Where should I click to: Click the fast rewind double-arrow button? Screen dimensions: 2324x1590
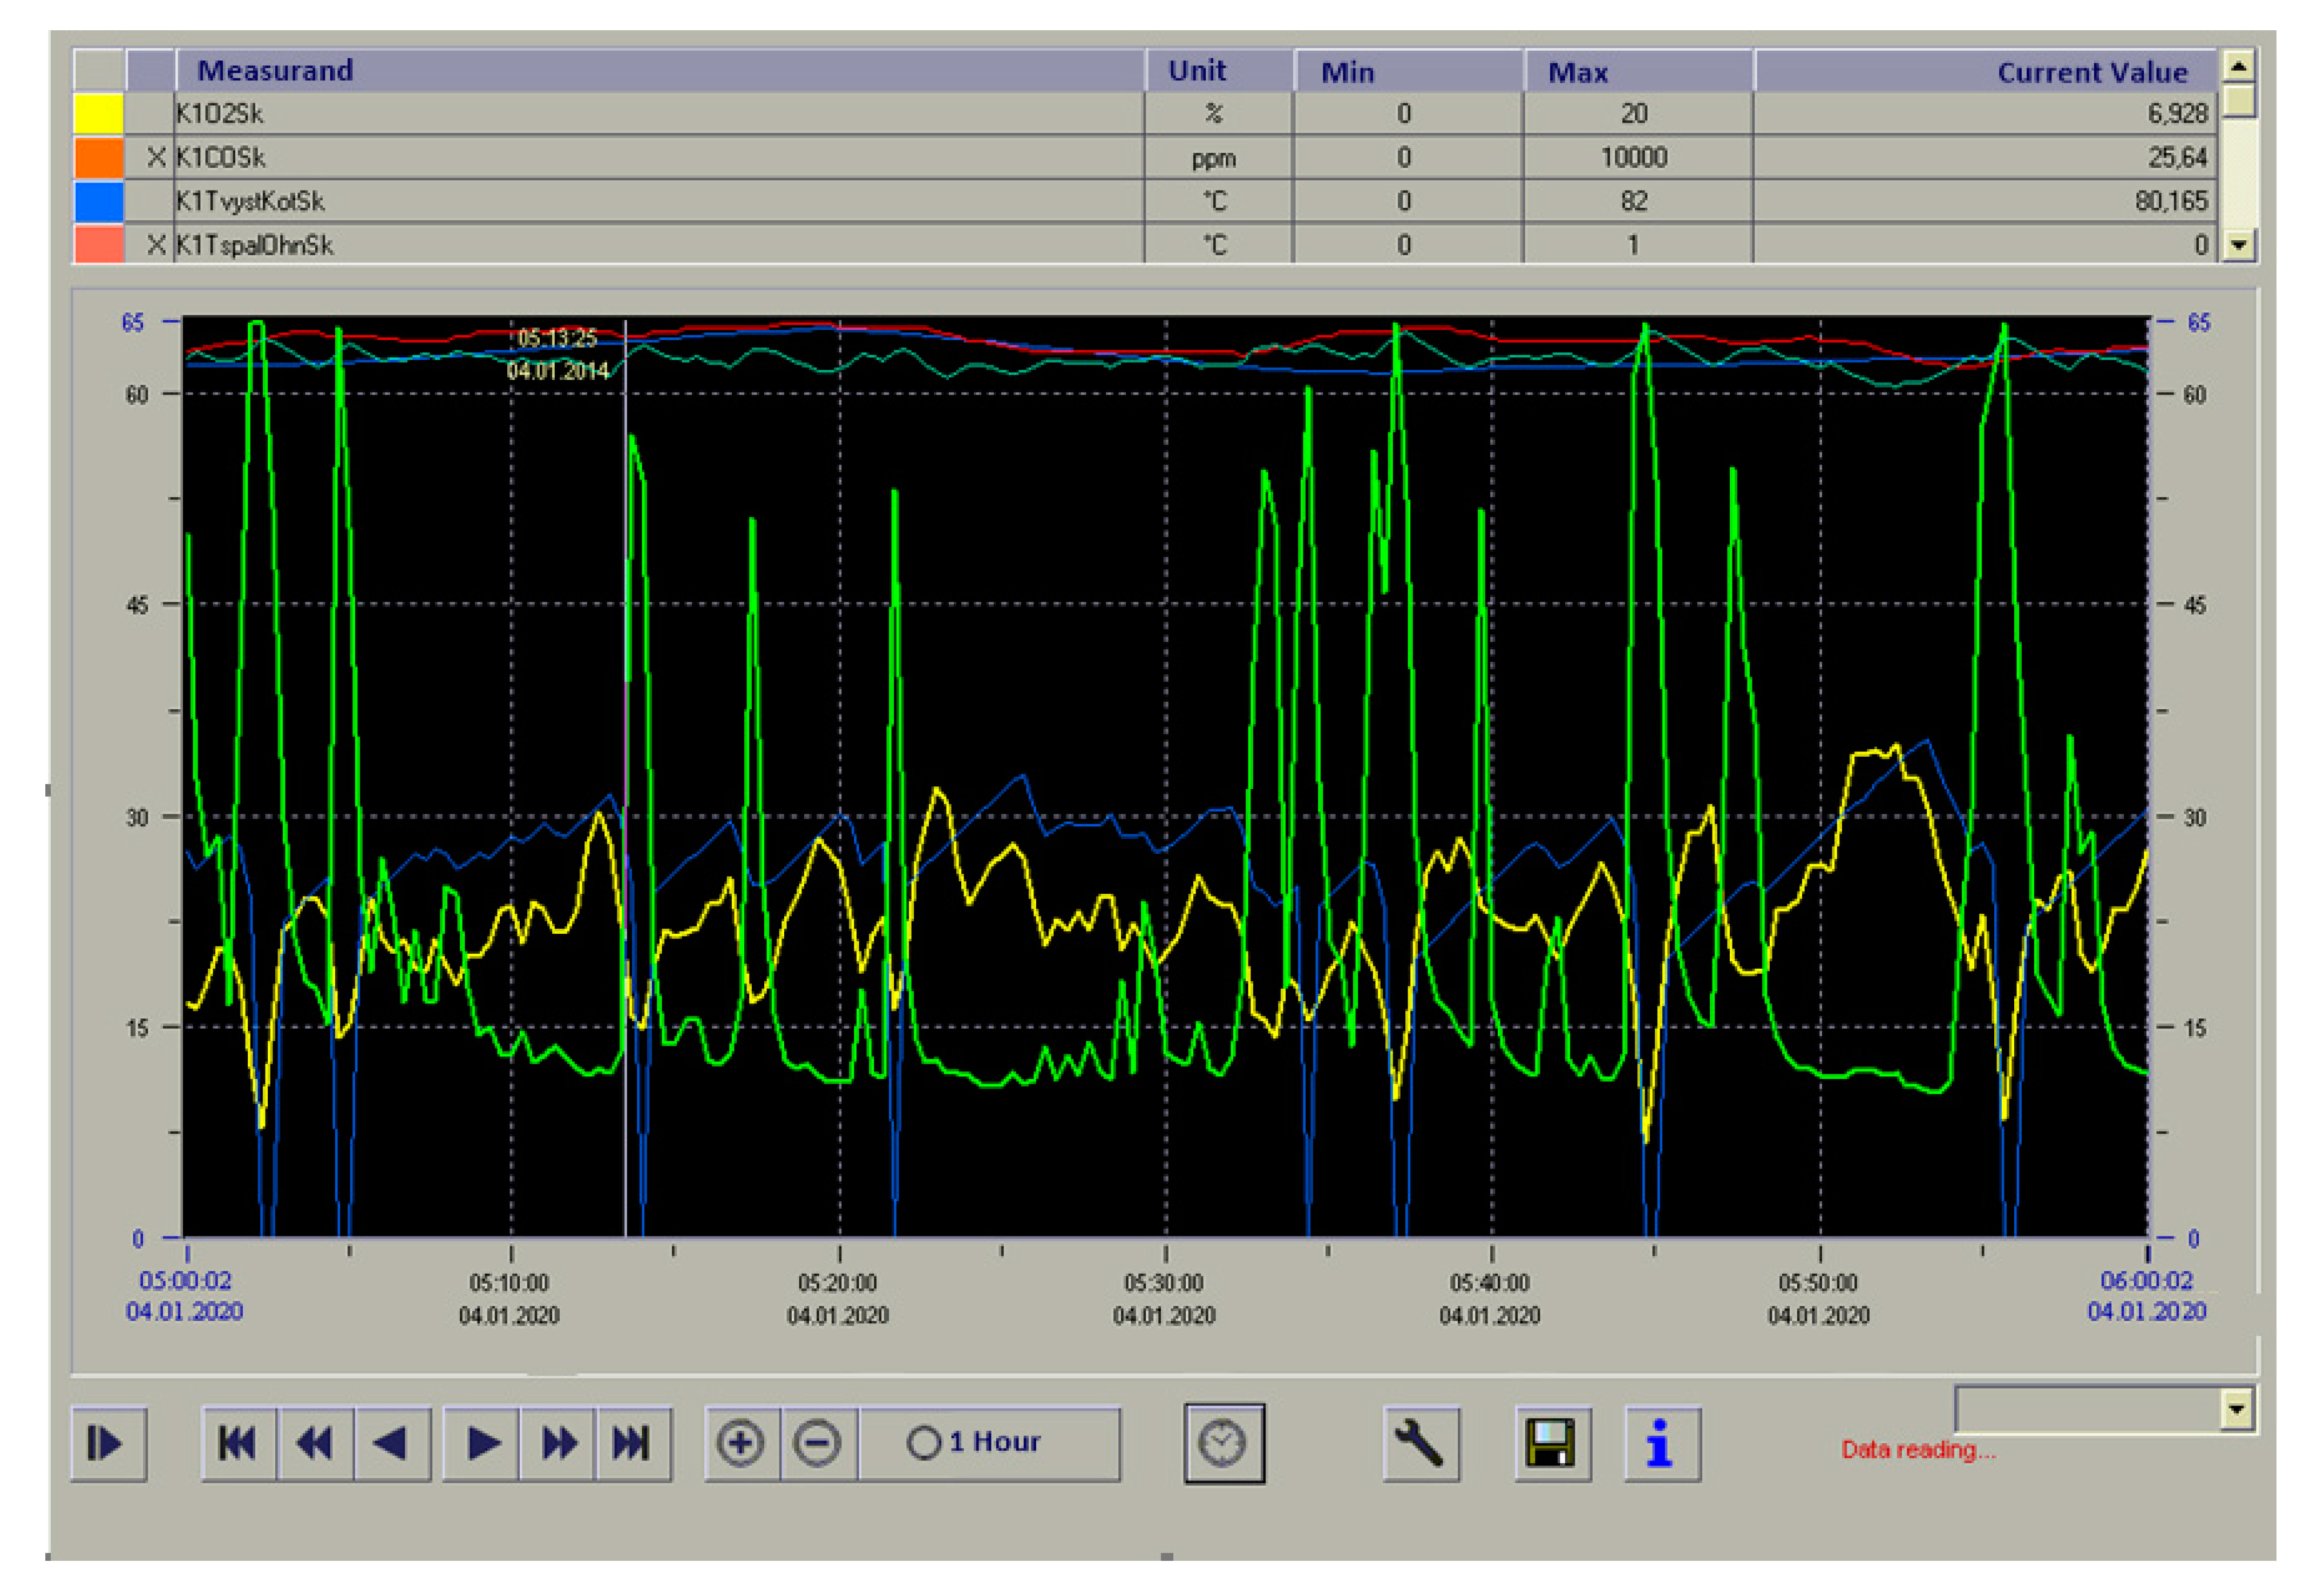tap(315, 1443)
